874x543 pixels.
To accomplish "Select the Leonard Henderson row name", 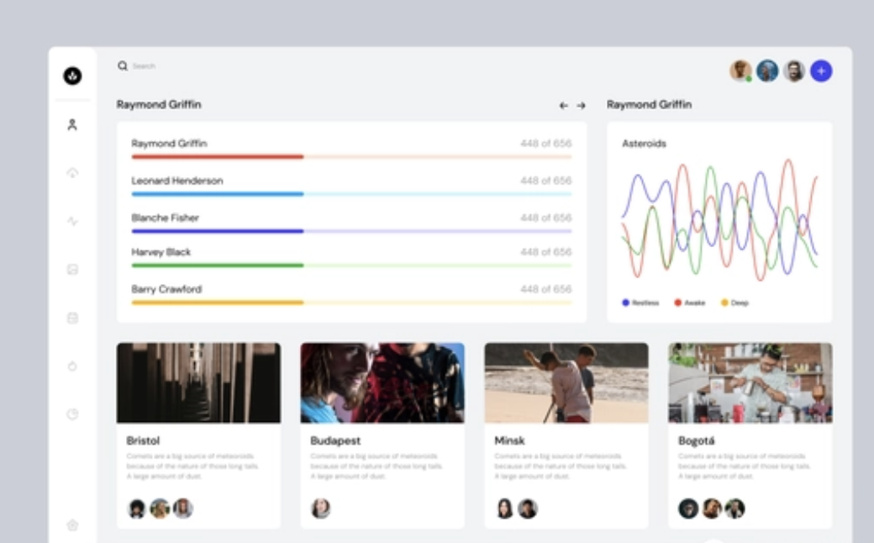I will click(177, 181).
